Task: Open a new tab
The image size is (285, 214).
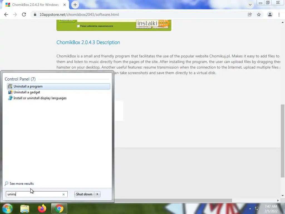Action: 75,5
